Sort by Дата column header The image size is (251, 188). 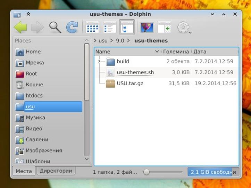pos(215,52)
